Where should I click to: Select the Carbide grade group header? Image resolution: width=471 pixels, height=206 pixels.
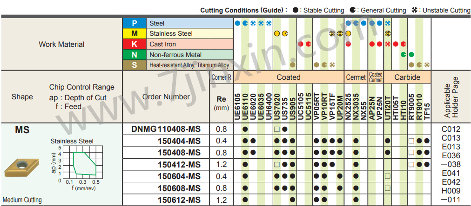point(408,77)
